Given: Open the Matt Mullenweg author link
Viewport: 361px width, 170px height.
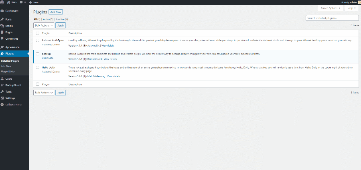Looking at the screenshot, I should (x=96, y=76).
